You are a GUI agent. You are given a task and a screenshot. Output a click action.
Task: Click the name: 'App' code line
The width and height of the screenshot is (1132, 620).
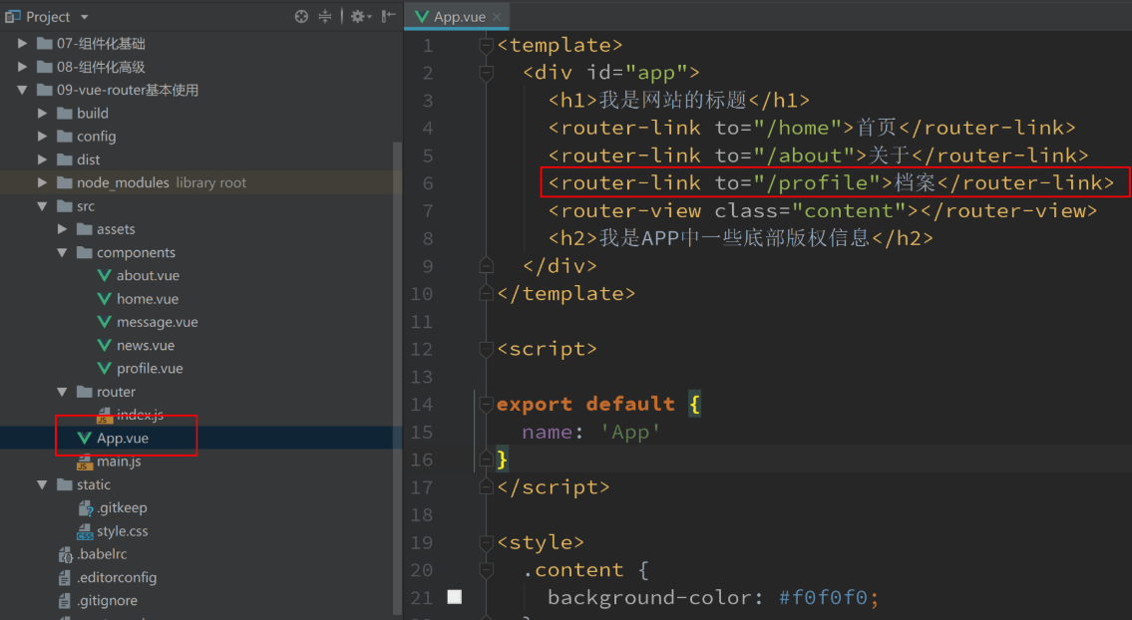590,432
